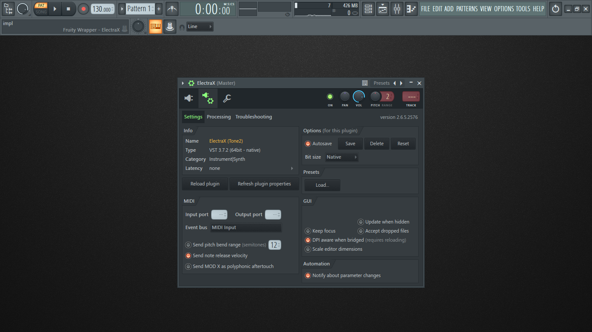This screenshot has width=592, height=332.
Task: Open the speaker plugin editor tab icon
Action: (x=189, y=99)
